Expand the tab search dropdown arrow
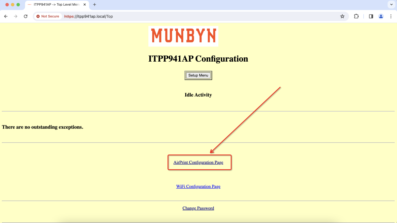The height and width of the screenshot is (223, 397). (x=391, y=5)
